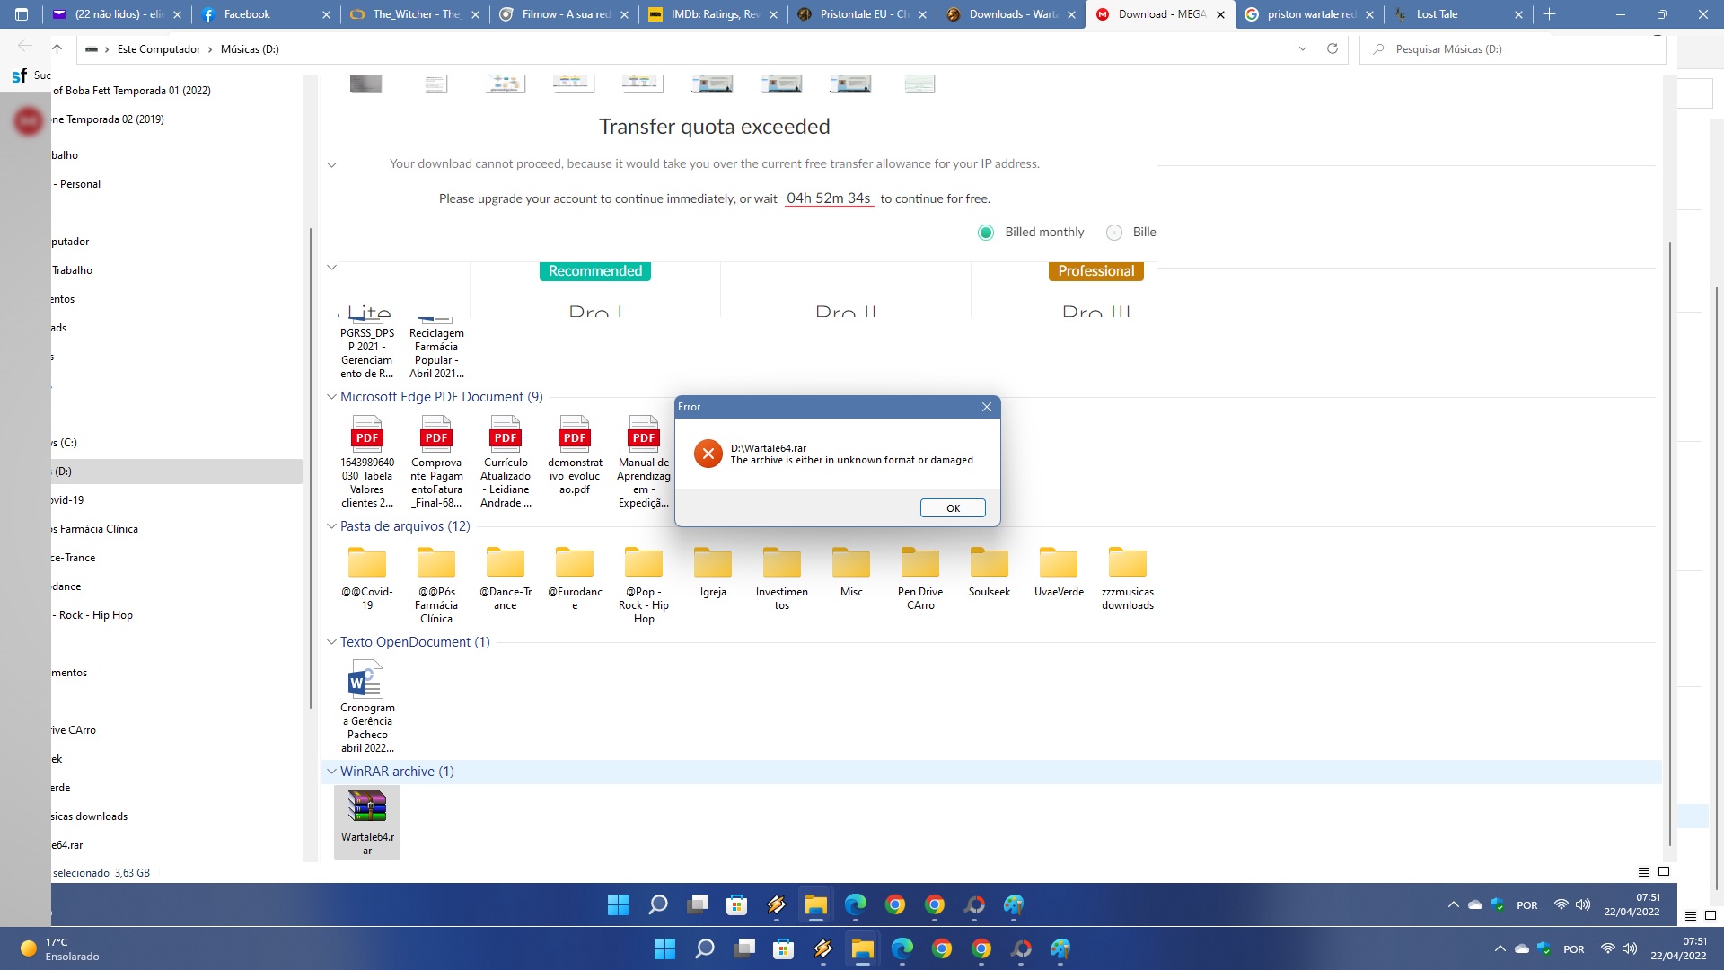The height and width of the screenshot is (970, 1724).
Task: Click the navigation pane scrollbar
Action: (x=310, y=467)
